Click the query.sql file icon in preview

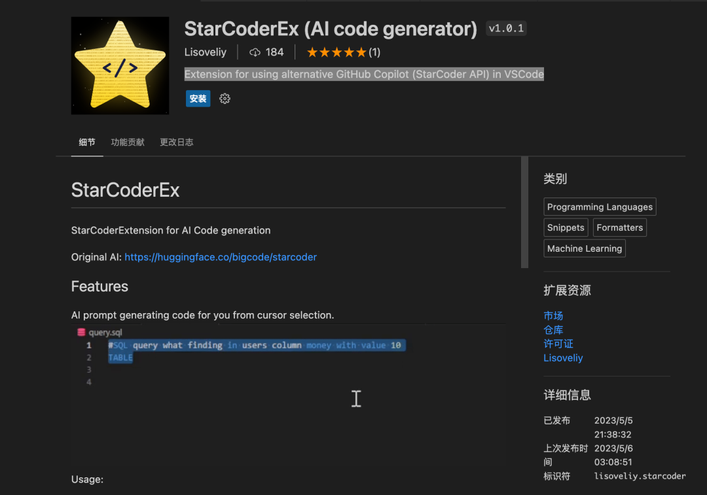81,332
